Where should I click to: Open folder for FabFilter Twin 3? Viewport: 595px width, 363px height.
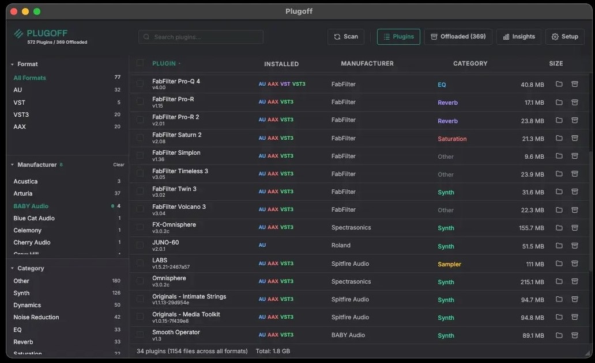559,192
